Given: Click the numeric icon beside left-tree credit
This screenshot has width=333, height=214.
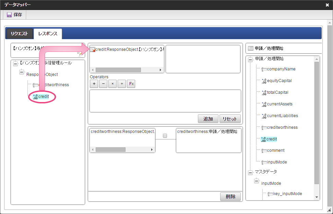Looking at the screenshot, I should 35,97.
